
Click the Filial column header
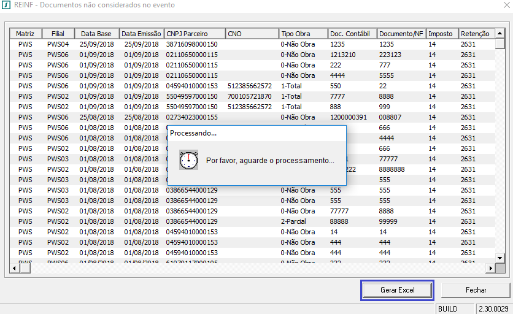tap(58, 34)
